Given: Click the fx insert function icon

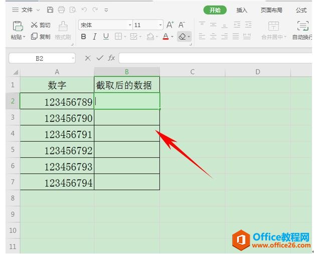Looking at the screenshot, I should point(111,58).
